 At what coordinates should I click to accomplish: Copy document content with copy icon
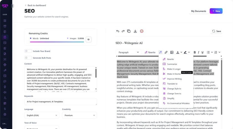point(129,31)
